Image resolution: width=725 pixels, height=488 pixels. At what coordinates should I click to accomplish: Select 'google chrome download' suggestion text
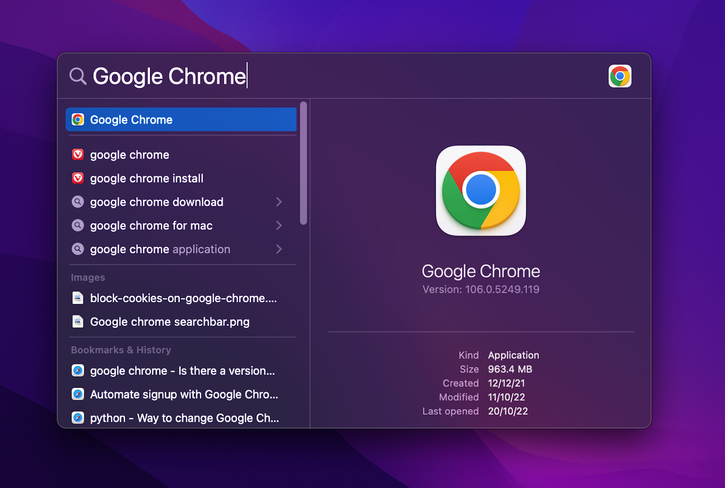coord(157,202)
